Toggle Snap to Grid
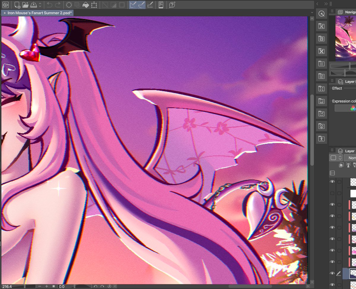This screenshot has width=356, height=289. point(150,5)
